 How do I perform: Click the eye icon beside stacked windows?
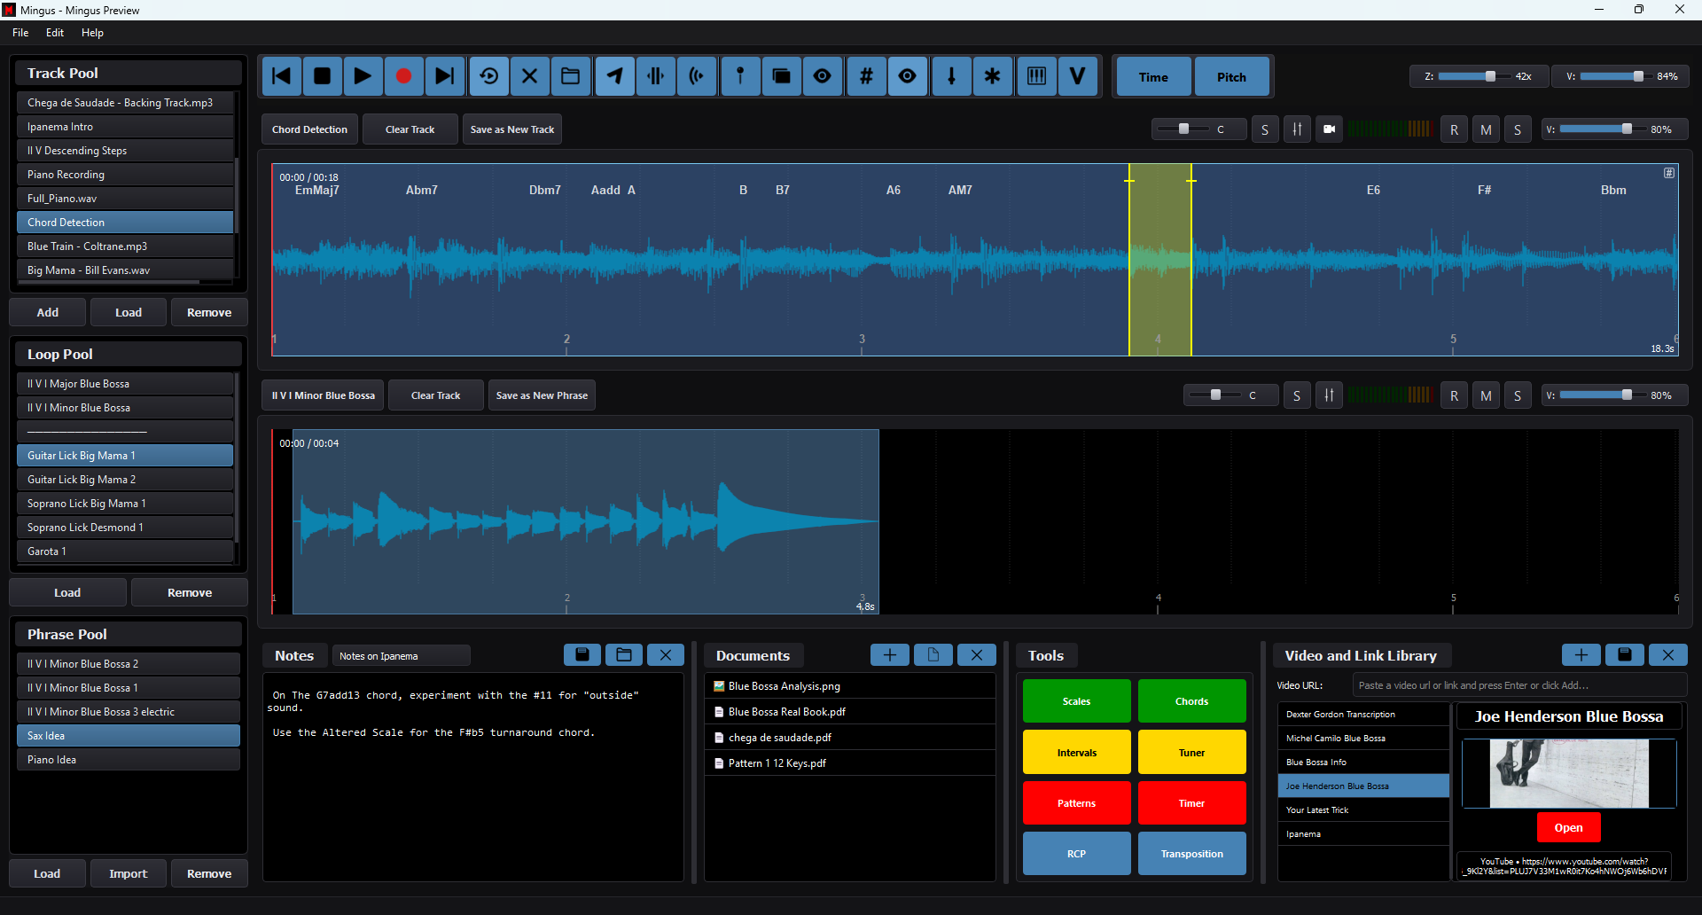pyautogui.click(x=823, y=76)
